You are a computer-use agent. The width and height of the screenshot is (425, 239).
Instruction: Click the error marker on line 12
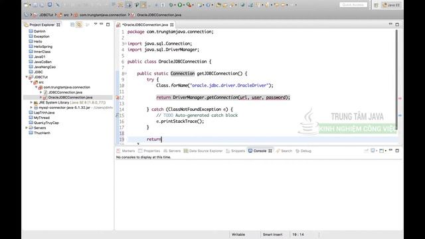[x=118, y=98]
